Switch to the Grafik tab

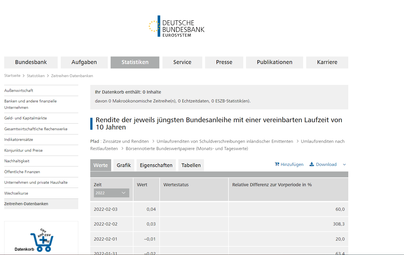(124, 165)
